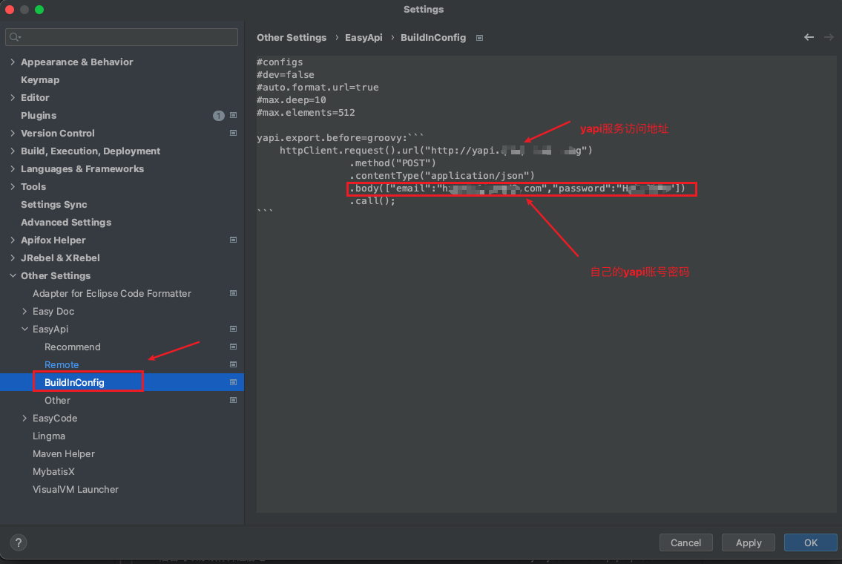The image size is (842, 564).
Task: Open VisualVM Launcher settings
Action: (x=76, y=489)
